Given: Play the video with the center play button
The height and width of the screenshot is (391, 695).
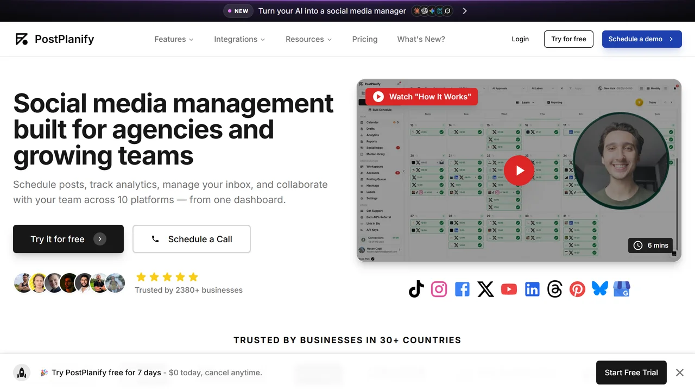Looking at the screenshot, I should pyautogui.click(x=519, y=171).
